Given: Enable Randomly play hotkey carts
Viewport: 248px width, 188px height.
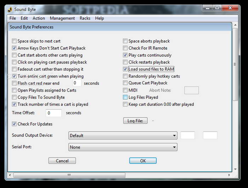Looking at the screenshot, I should pyautogui.click(x=125, y=76).
